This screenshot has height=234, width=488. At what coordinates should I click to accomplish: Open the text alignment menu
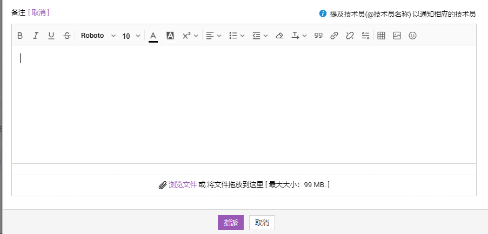pos(214,36)
